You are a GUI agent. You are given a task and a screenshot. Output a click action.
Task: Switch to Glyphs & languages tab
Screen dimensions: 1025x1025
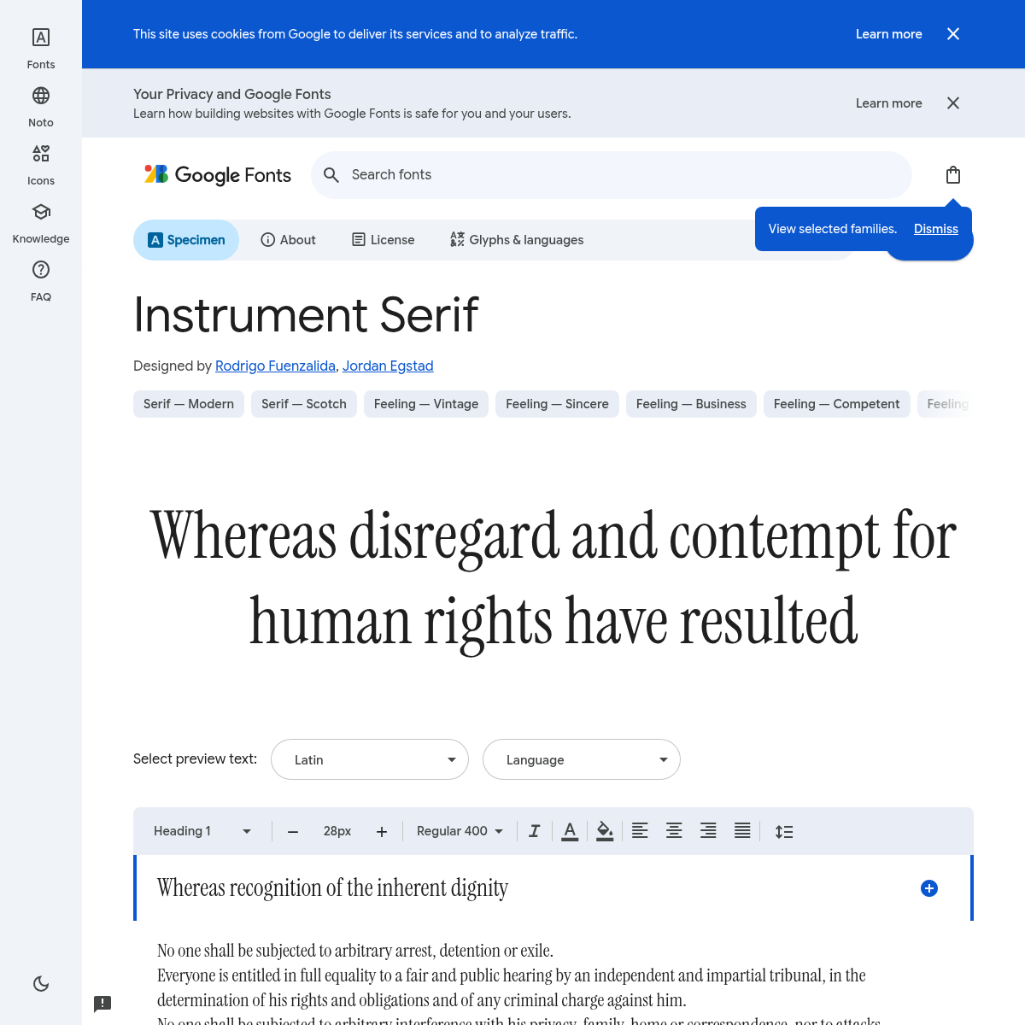pos(517,240)
